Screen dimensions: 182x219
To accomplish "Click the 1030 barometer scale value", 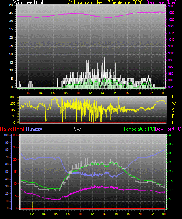I will (171, 13).
